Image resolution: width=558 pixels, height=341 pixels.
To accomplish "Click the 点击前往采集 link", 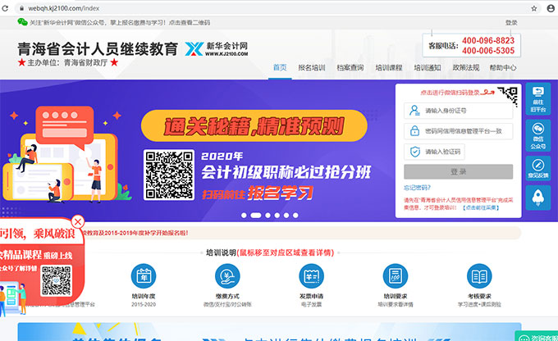I will tap(482, 208).
